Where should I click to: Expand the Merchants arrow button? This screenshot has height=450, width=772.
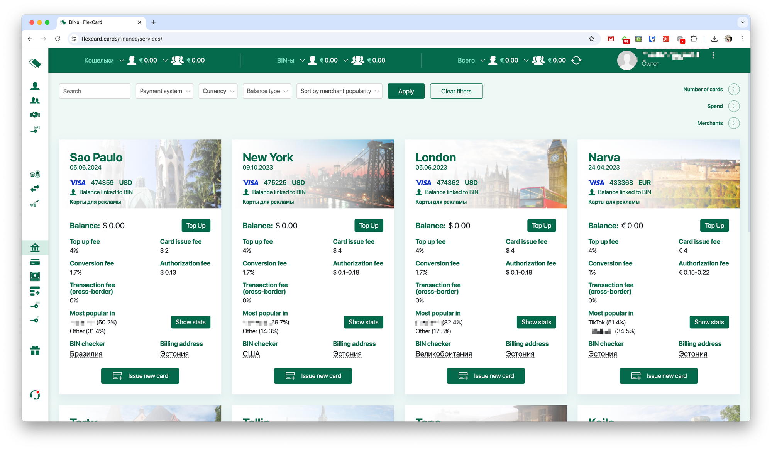tap(734, 123)
